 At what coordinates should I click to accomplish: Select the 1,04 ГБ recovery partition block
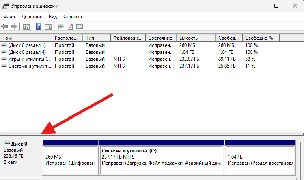tap(260, 160)
